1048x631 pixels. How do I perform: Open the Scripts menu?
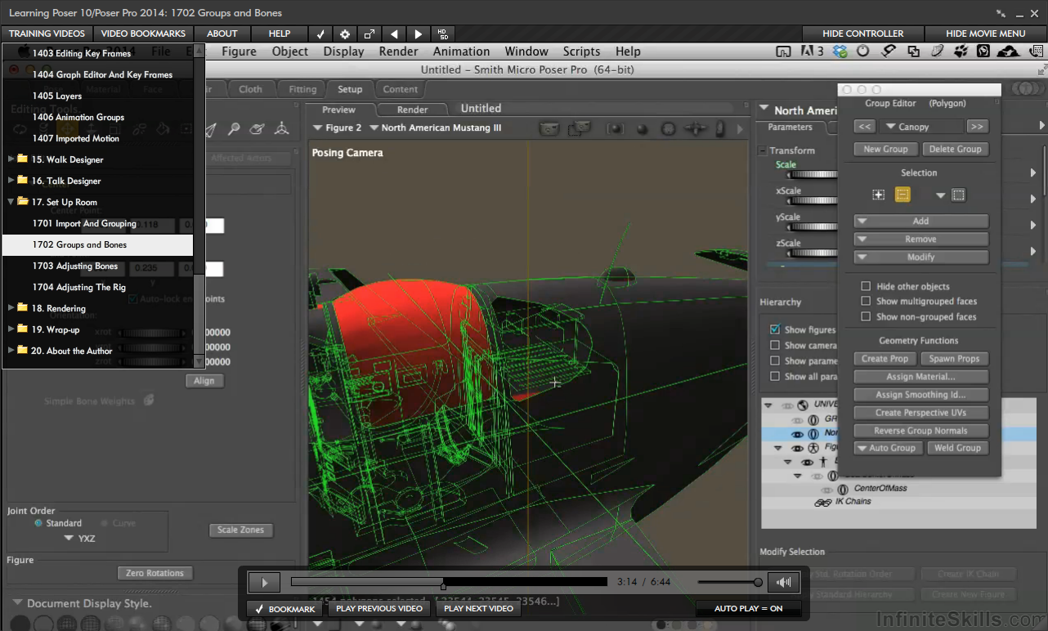[x=581, y=51]
